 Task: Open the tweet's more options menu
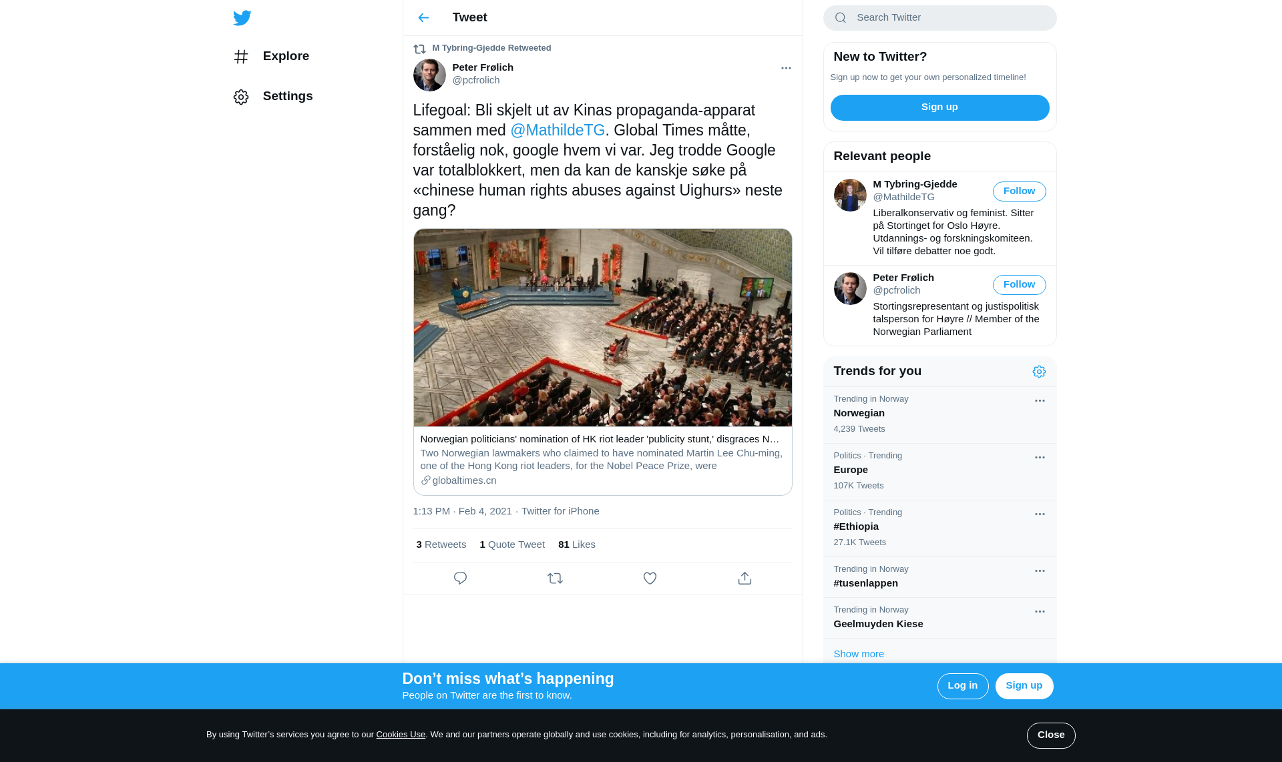pyautogui.click(x=786, y=68)
